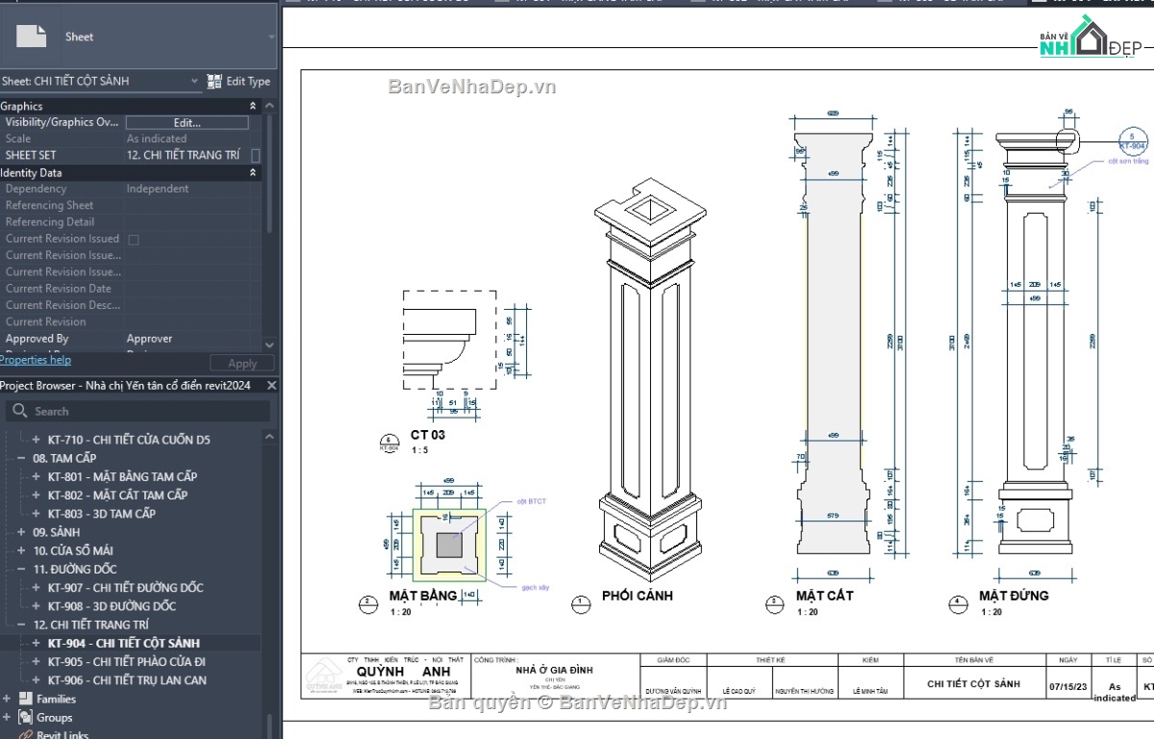Select KT-802 - MẶT CẮT TAM CẤP

[x=117, y=495]
